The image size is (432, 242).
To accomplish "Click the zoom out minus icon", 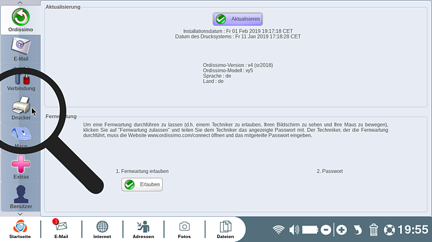I will pos(326,229).
